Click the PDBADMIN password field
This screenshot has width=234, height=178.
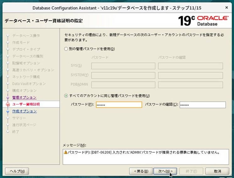123,85
